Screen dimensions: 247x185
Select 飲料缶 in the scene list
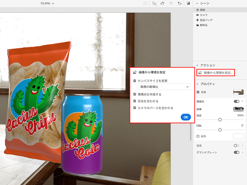coord(220,25)
